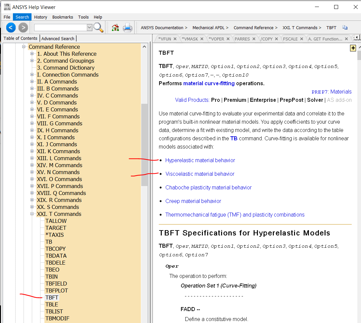Close the *VFUN tab
Image resolution: width=361 pixels, height=323 pixels.
[x=175, y=39]
